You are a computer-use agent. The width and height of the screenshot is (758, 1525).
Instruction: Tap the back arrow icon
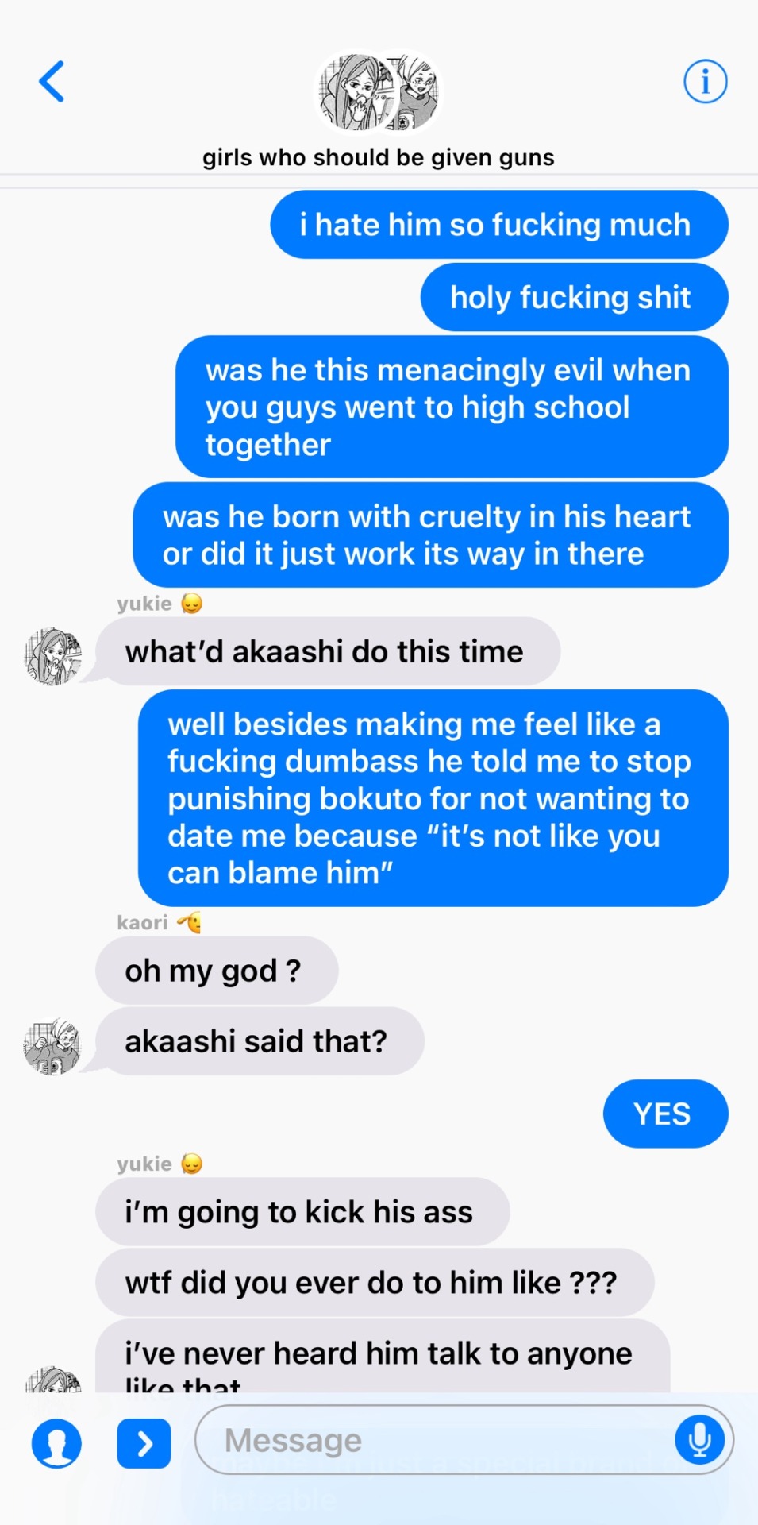[x=52, y=82]
